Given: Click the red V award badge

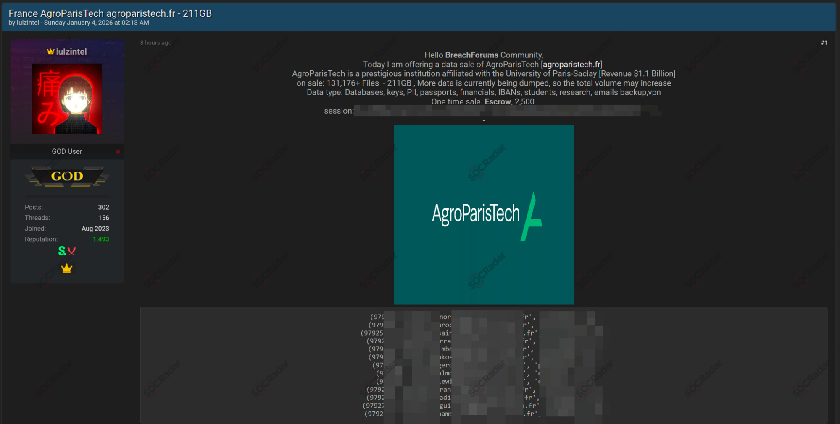Looking at the screenshot, I should [x=72, y=251].
